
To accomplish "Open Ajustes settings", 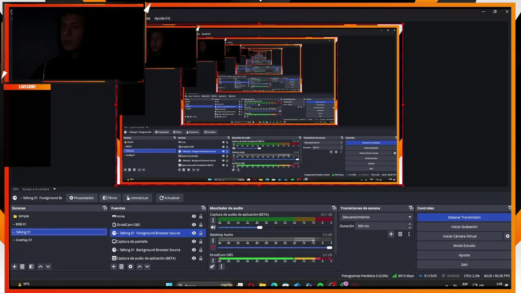I will tap(464, 255).
